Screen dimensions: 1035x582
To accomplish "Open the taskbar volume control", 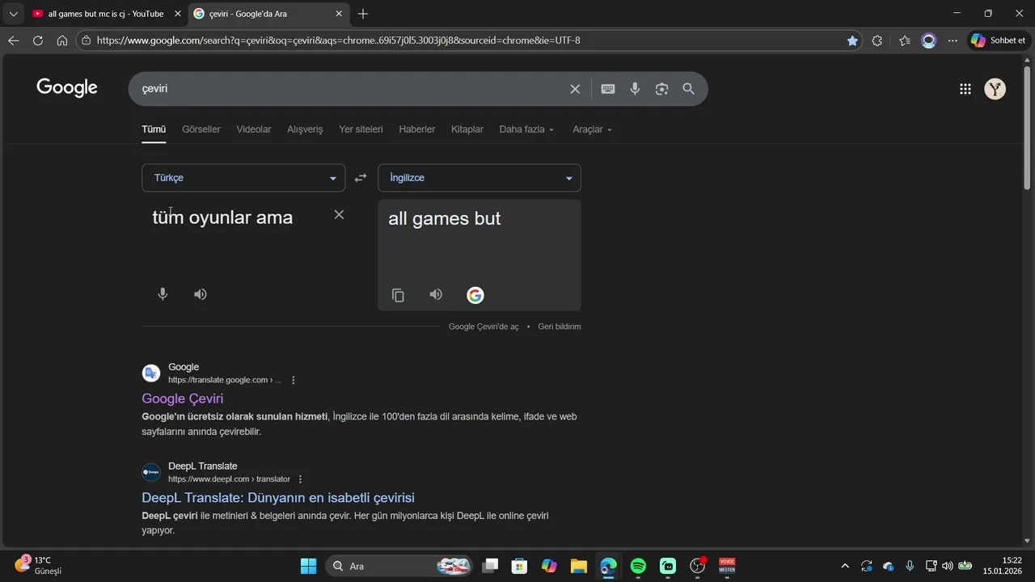I will 948,566.
